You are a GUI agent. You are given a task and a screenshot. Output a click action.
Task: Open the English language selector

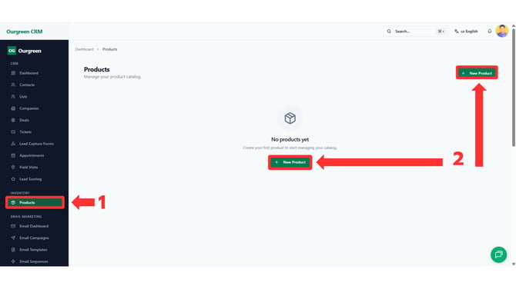tap(466, 32)
